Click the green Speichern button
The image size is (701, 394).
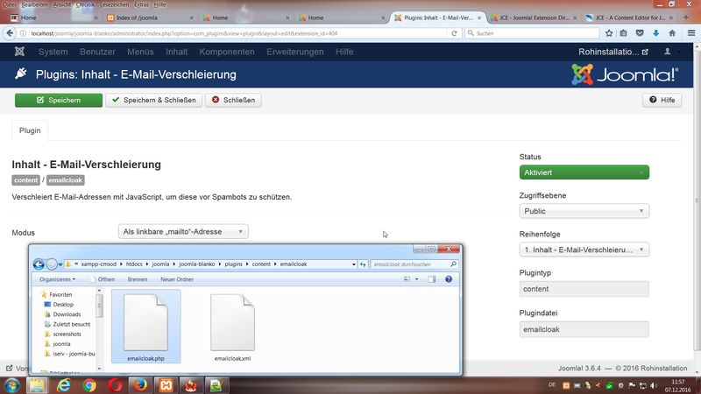(58, 101)
